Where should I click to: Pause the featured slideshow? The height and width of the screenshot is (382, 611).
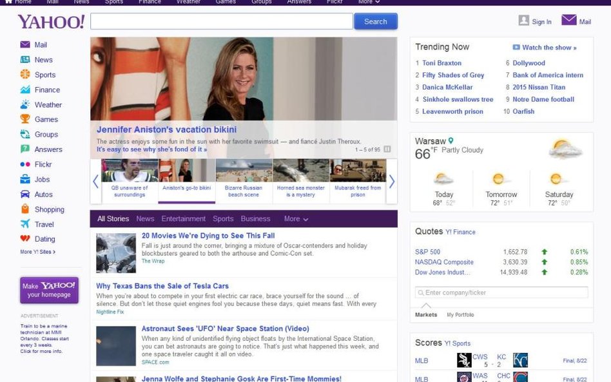(387, 149)
